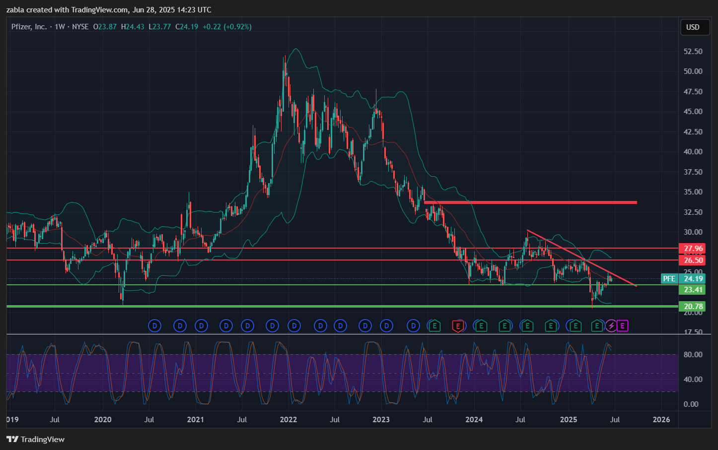Click the purple lightning bolt event marker
Screen dimensions: 718x450
point(611,326)
